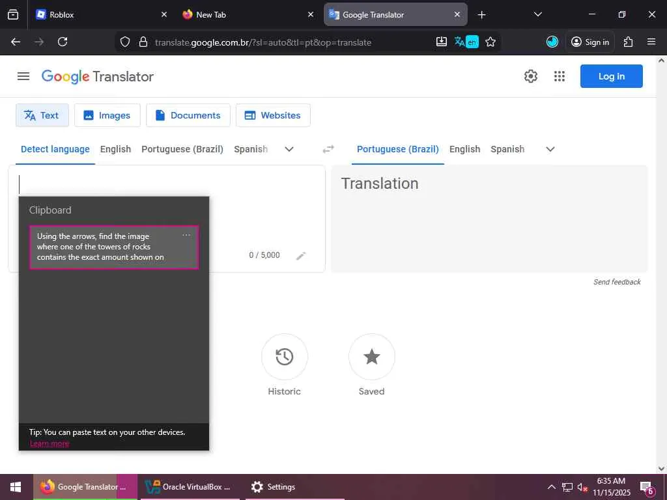667x500 pixels.
Task: Click the Send feedback link
Action: point(617,282)
